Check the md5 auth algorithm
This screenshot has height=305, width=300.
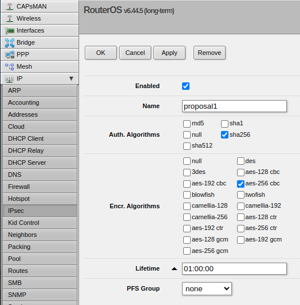(x=187, y=124)
